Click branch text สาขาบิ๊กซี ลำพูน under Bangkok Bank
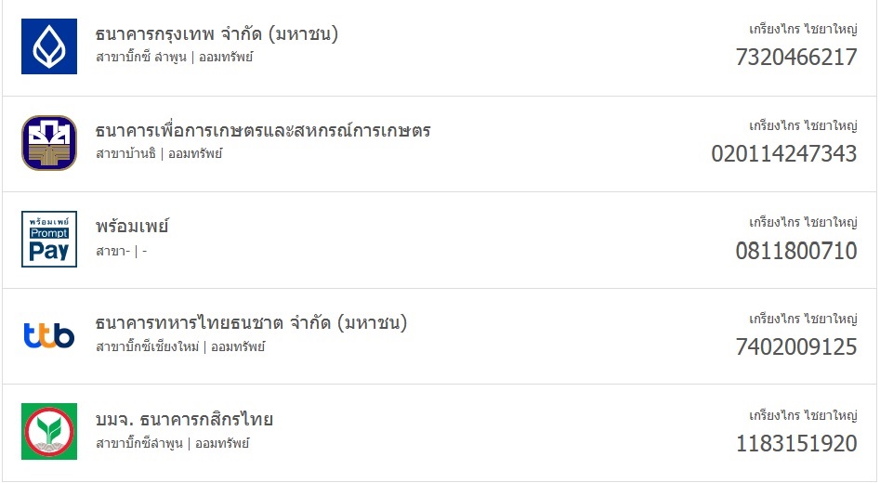 tap(141, 58)
